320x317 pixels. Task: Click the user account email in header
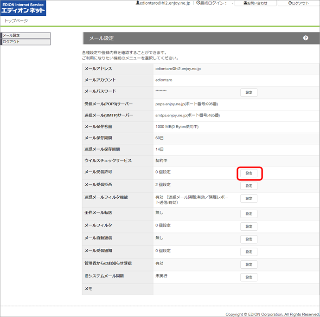click(x=162, y=3)
